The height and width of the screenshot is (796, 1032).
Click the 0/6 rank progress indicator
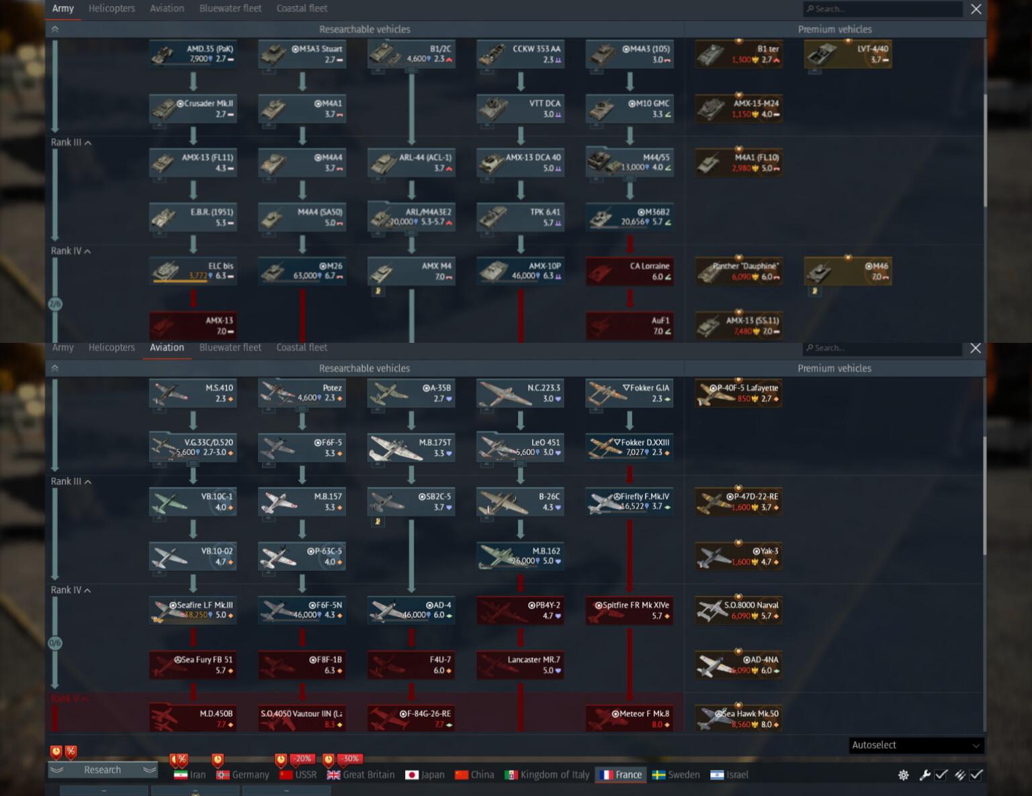tap(55, 643)
